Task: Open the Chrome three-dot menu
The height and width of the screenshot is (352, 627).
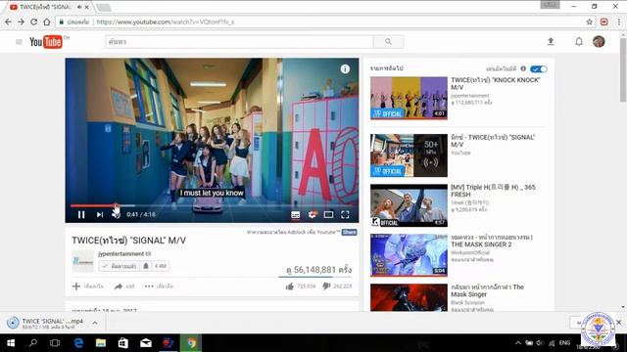Action: (618, 22)
